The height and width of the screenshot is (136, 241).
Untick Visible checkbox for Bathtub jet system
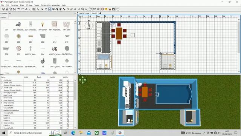point(68,93)
